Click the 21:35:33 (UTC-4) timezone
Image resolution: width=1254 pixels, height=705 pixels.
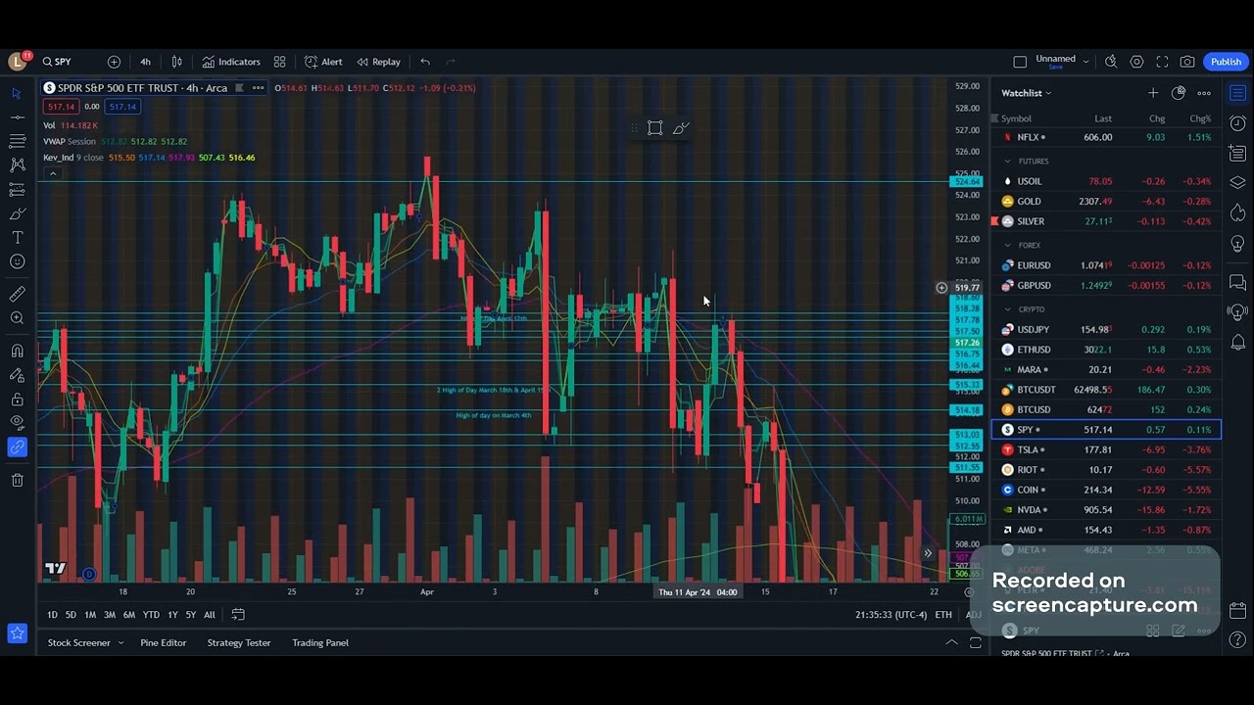point(891,615)
